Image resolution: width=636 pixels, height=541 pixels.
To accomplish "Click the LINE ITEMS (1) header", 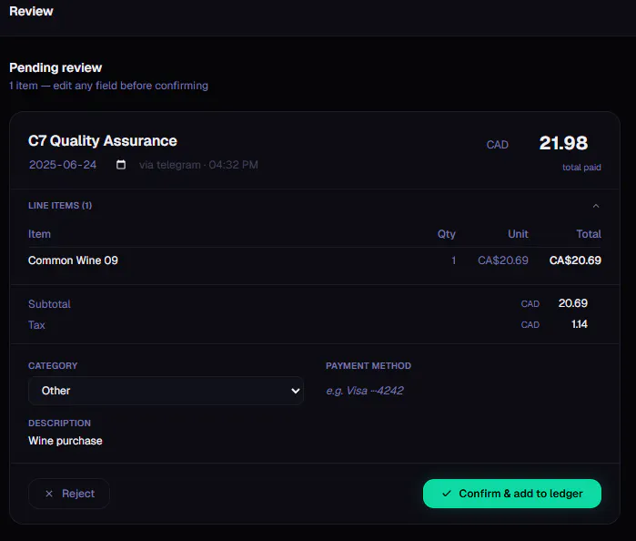I will click(60, 206).
